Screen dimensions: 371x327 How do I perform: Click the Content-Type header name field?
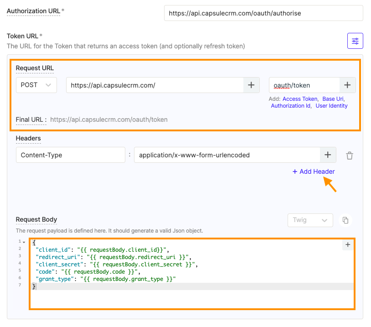click(x=71, y=155)
